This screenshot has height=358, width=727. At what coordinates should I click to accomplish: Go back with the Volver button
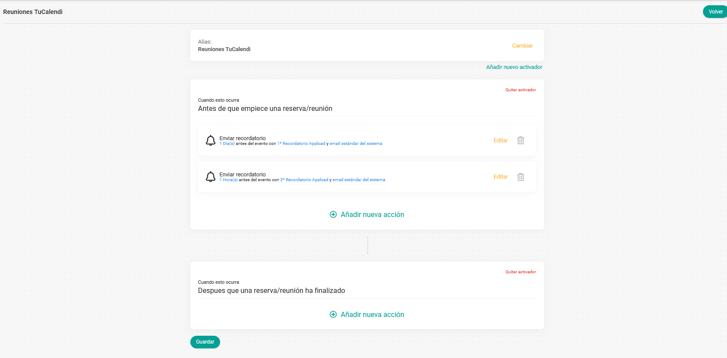715,12
